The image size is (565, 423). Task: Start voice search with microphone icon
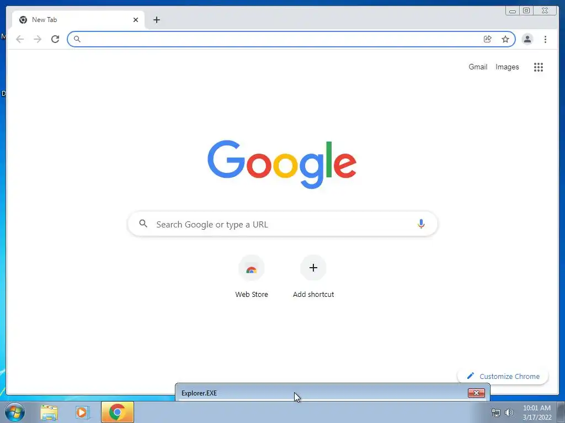coord(421,224)
